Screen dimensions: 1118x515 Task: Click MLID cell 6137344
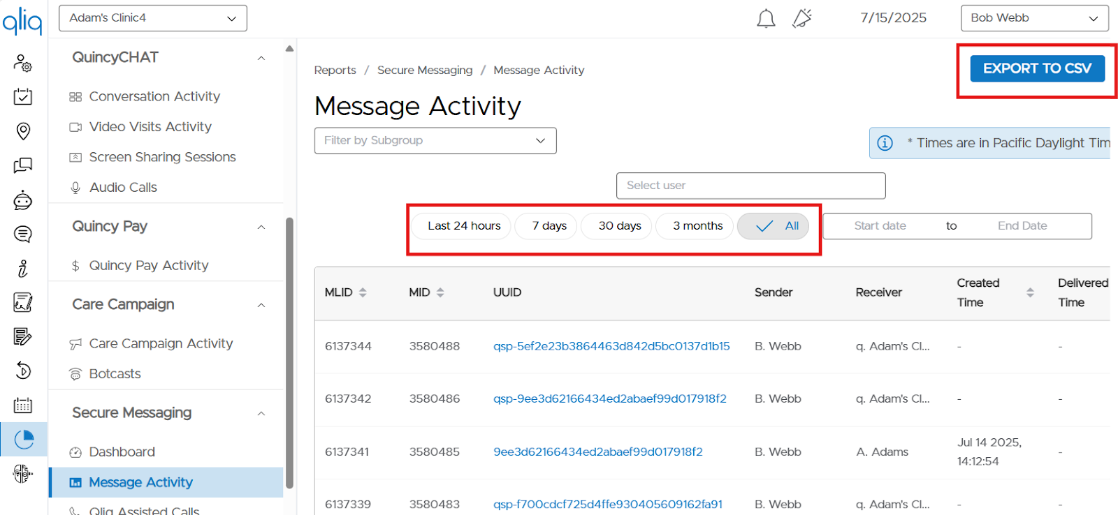click(x=348, y=346)
